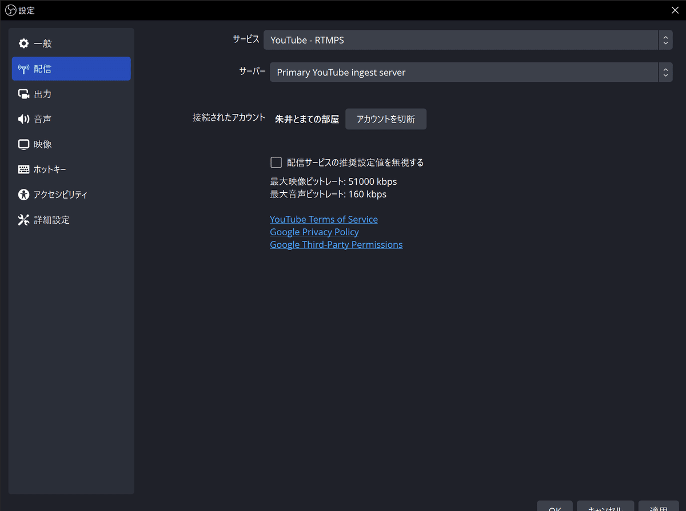The height and width of the screenshot is (511, 686).
Task: Click the accessibility person icon
Action: (23, 195)
